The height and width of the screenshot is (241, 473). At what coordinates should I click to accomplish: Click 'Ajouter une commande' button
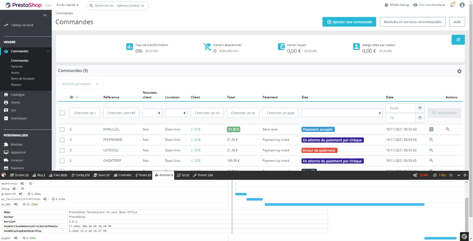(349, 22)
